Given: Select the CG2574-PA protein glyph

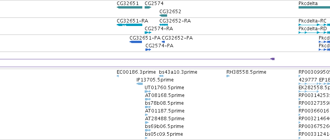Looking at the screenshot, I should point(148,50).
